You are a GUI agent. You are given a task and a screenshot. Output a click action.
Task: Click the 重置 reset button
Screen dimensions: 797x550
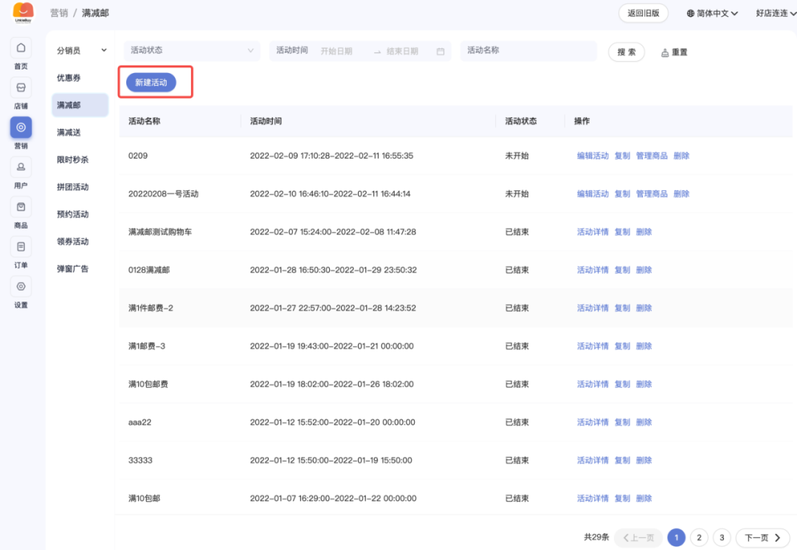click(x=674, y=52)
